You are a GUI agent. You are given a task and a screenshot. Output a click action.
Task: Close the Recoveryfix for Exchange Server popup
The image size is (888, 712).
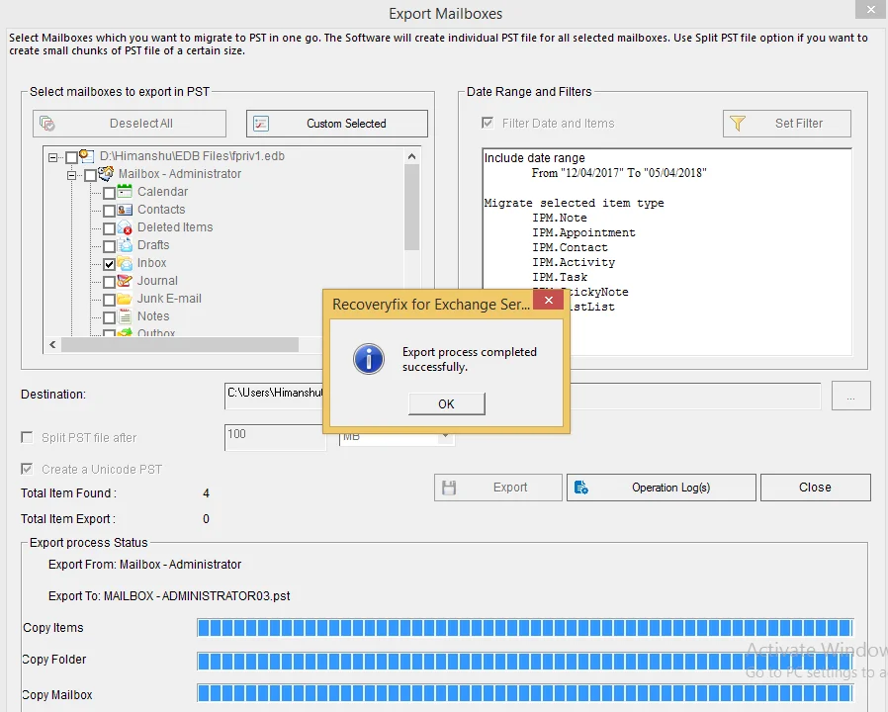point(548,301)
